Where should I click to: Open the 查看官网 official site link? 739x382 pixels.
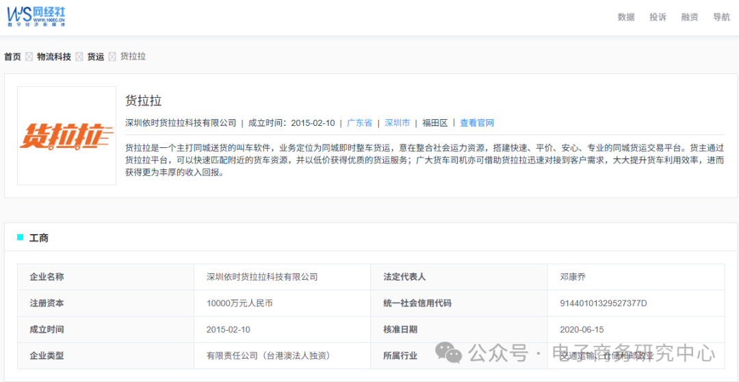pos(477,123)
